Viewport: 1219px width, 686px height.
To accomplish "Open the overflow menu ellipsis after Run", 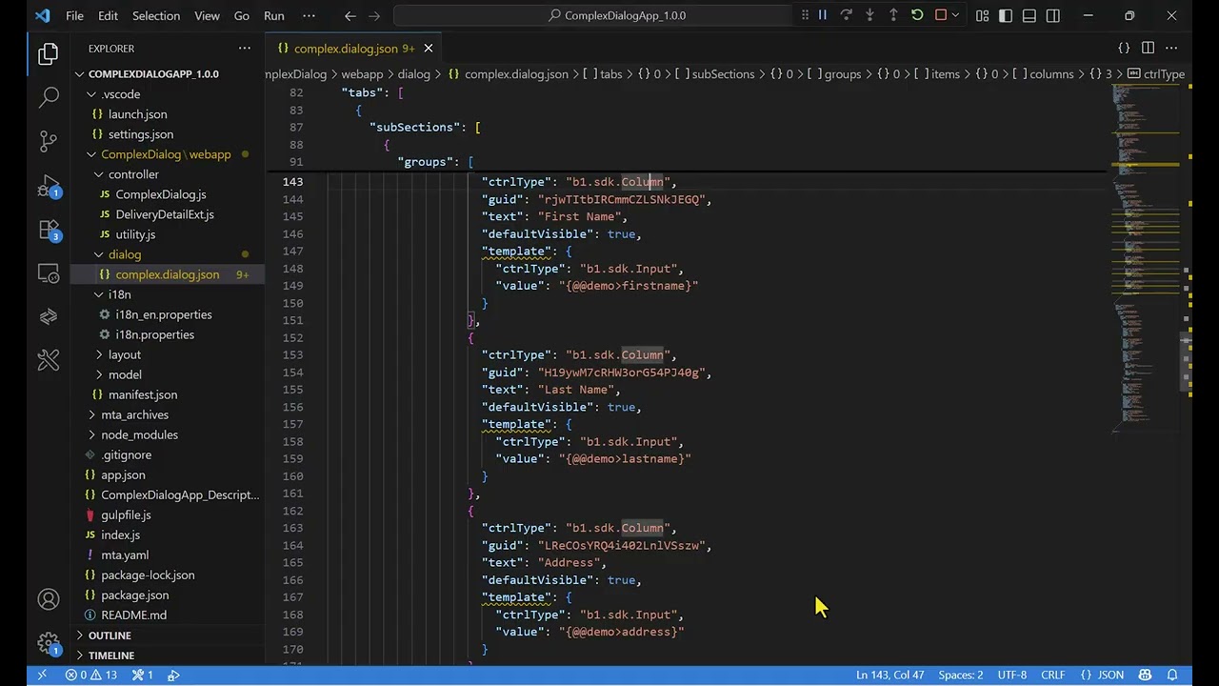I will click(309, 15).
